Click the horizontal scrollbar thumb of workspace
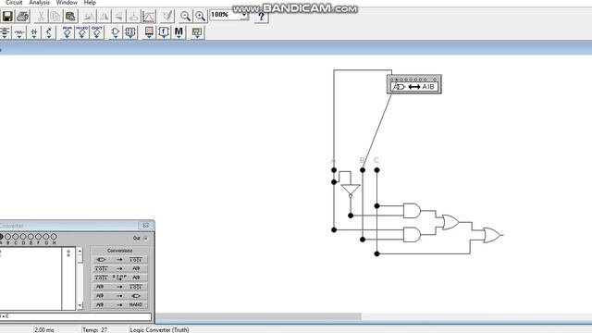This screenshot has width=592, height=333. pos(259,316)
